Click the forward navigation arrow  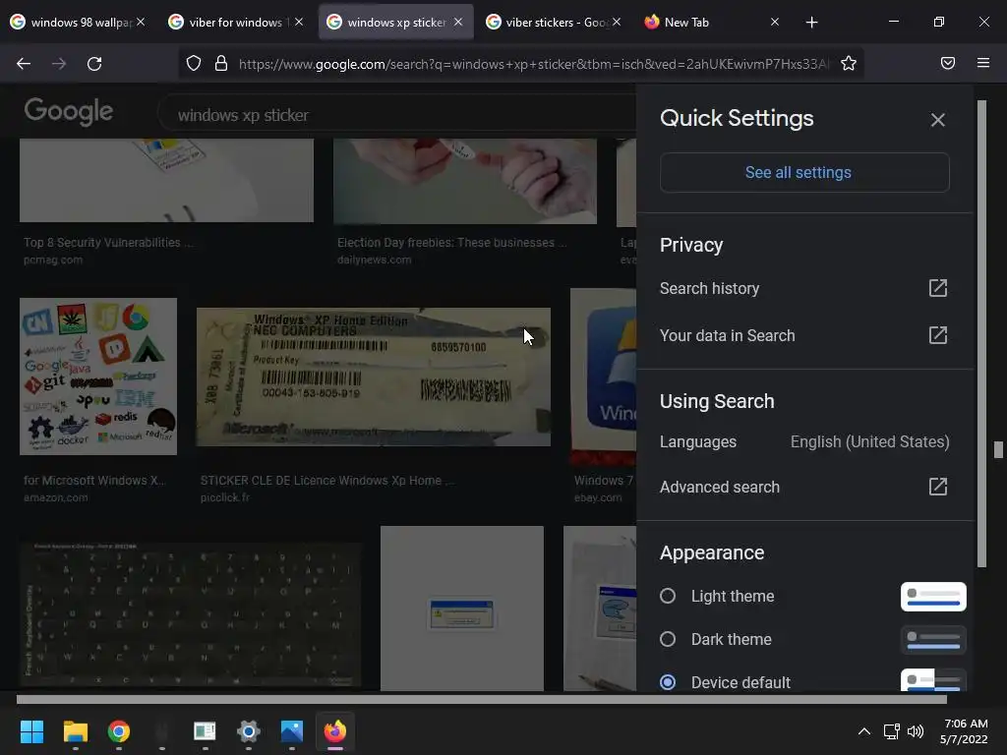59,64
